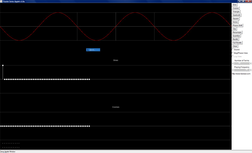Click the Playing Frequency label
The width and height of the screenshot is (252, 153).
coord(242,67)
